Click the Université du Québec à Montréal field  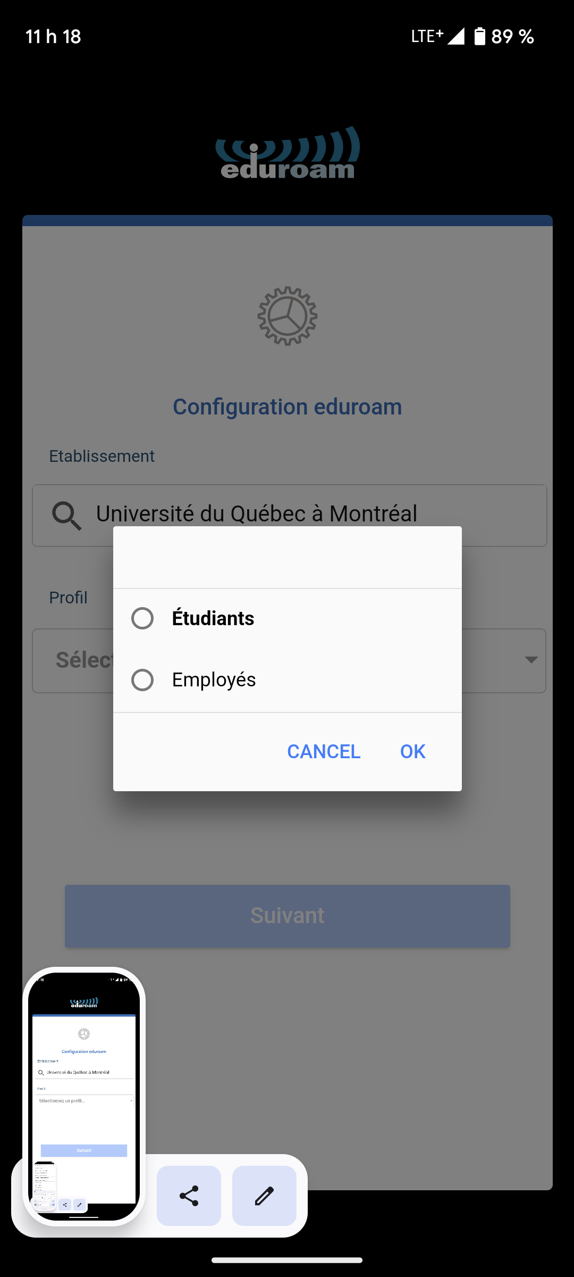[x=289, y=515]
